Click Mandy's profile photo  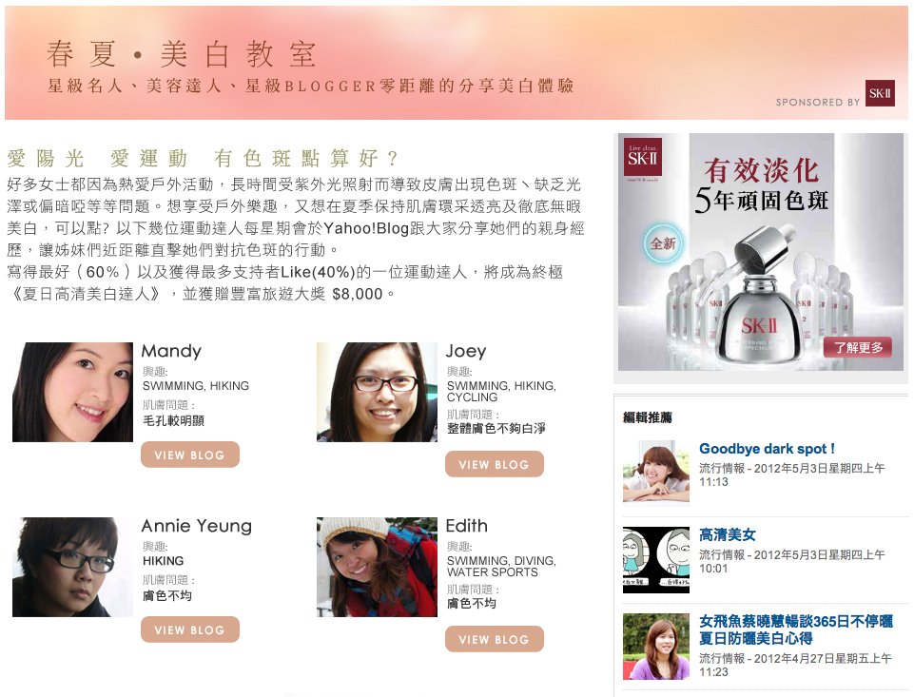pyautogui.click(x=73, y=392)
